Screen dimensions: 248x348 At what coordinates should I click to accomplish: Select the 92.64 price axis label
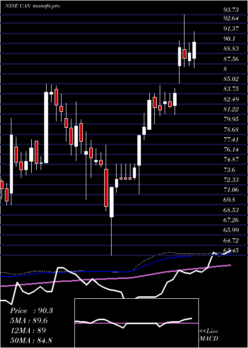(231, 18)
